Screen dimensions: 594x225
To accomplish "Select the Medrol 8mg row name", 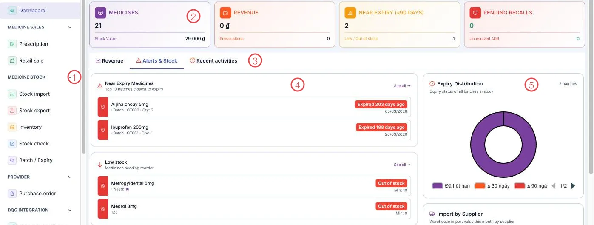I will [124, 206].
